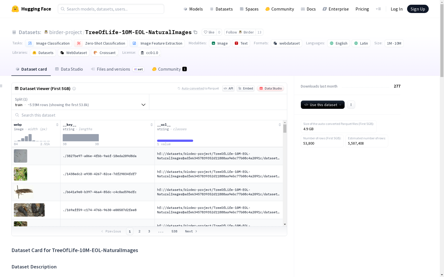The height and width of the screenshot is (277, 444).
Task: Click the dataset viewer vertical scrollbar thumb
Action: 285,128
